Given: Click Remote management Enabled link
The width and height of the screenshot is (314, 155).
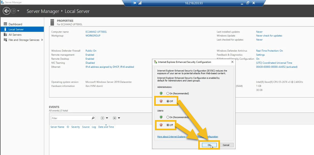Looking at the screenshot, I should click(x=90, y=55).
